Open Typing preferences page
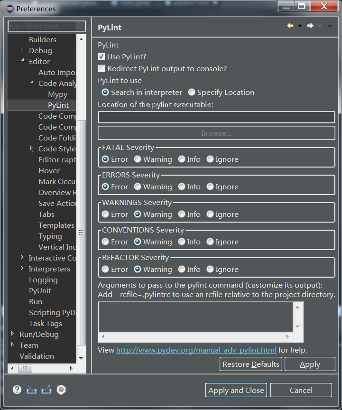Viewport: 342px width, 410px height. (x=50, y=236)
